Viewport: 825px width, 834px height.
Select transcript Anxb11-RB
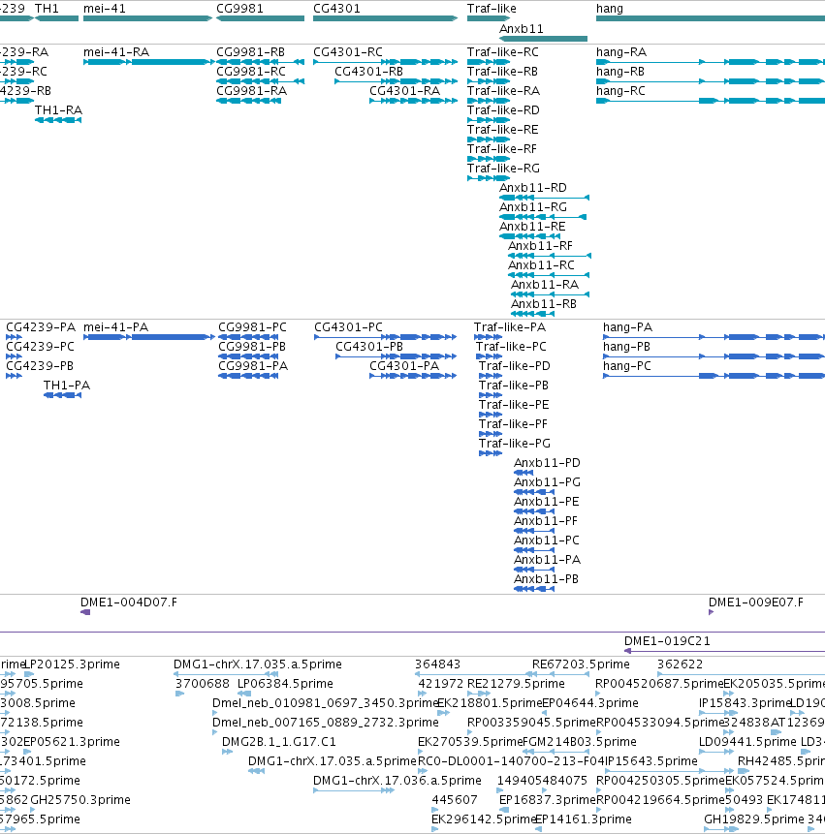click(x=533, y=314)
